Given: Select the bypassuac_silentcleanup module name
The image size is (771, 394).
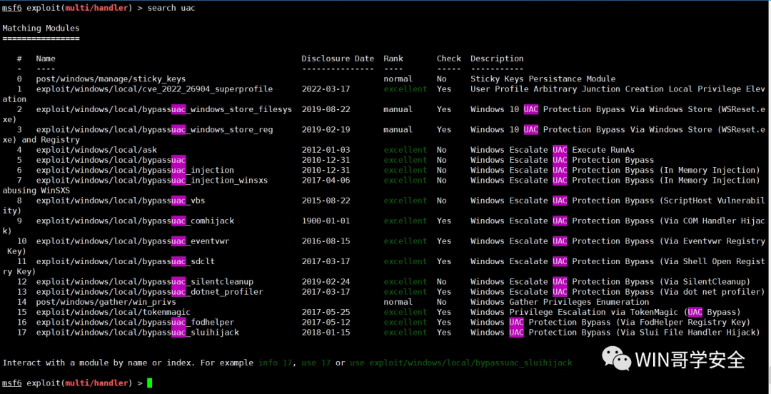Looking at the screenshot, I should click(144, 281).
